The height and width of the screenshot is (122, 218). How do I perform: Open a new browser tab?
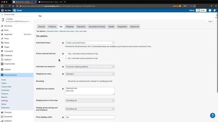pos(65,2)
